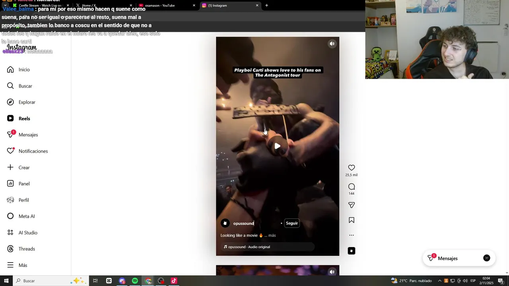Like the reel with the heart icon
The height and width of the screenshot is (286, 509).
tap(352, 168)
